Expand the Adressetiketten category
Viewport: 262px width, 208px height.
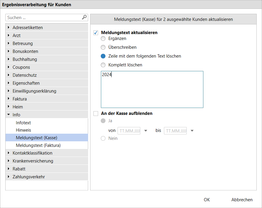pyautogui.click(x=9, y=27)
